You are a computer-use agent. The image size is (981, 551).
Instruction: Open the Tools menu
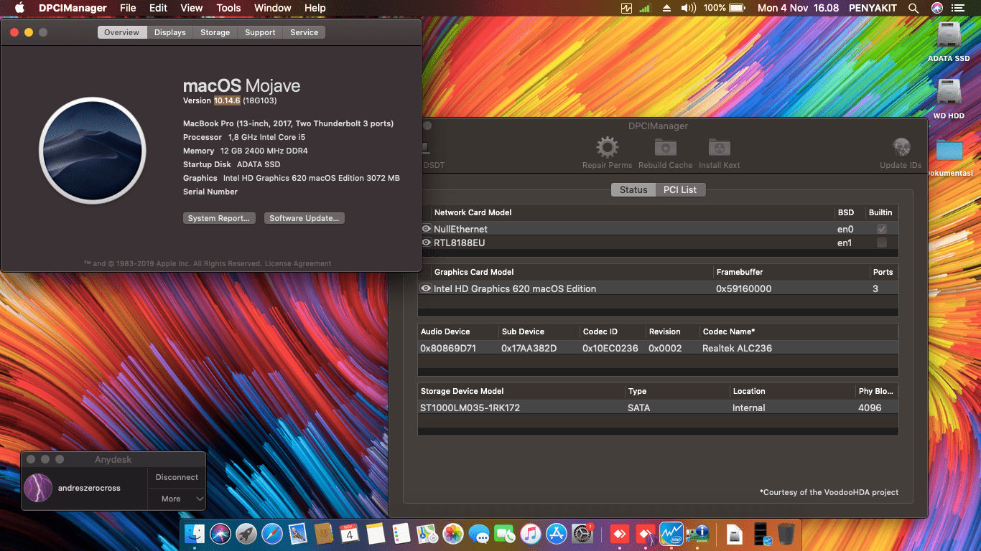click(228, 8)
